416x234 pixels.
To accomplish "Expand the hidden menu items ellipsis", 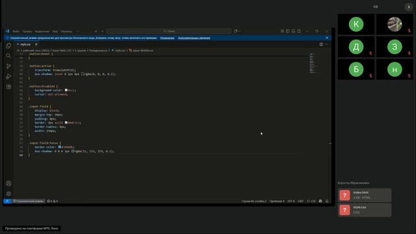I will 78,31.
